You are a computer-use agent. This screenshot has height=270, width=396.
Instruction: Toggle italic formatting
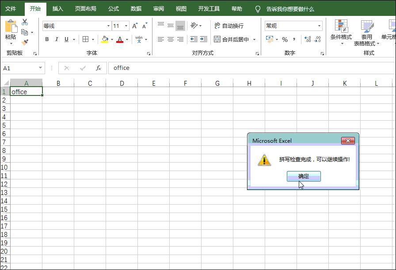pyautogui.click(x=57, y=39)
